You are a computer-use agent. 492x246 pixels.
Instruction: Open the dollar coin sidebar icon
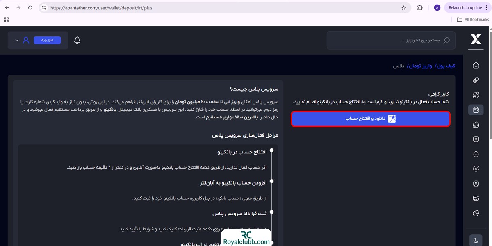(x=476, y=169)
